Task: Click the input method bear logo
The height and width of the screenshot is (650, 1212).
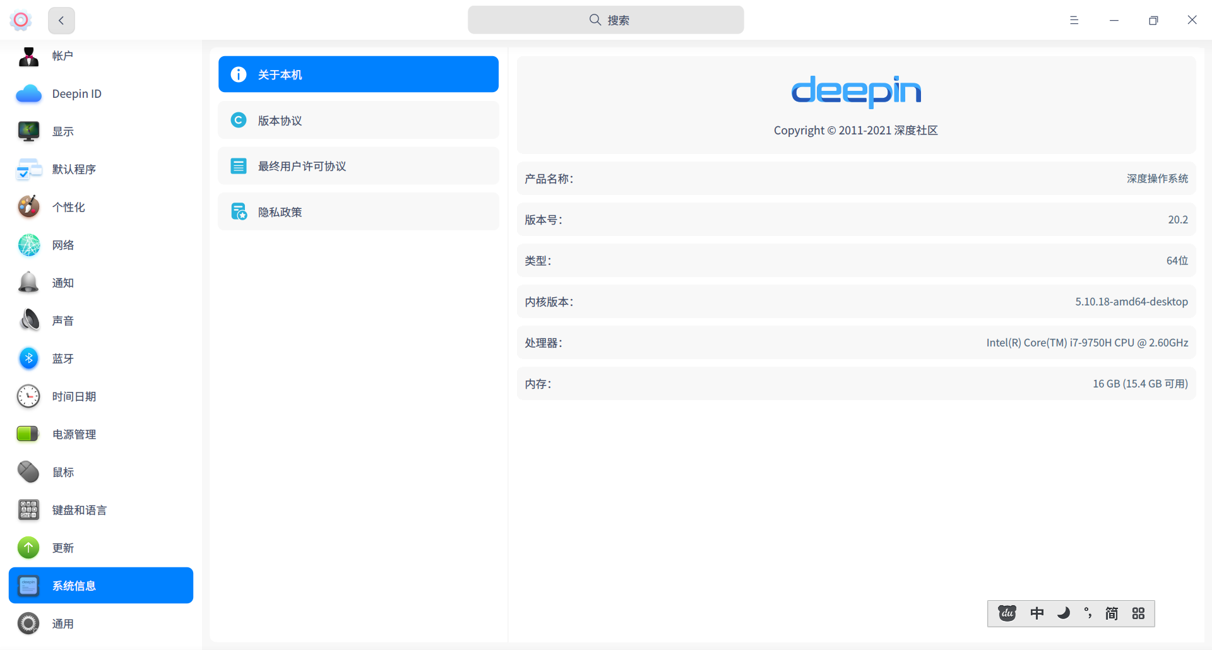Action: coord(1007,613)
